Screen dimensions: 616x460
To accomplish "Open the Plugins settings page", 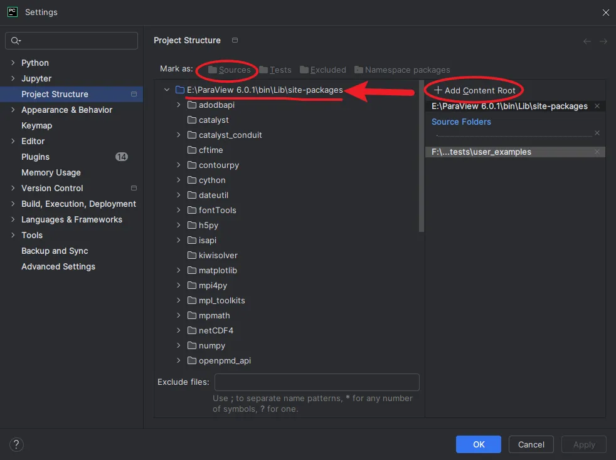I will point(35,157).
